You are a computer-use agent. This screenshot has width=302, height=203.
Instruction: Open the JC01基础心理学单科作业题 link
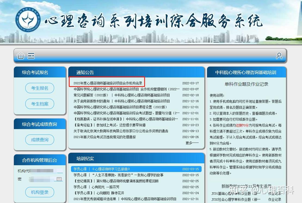point(236,193)
